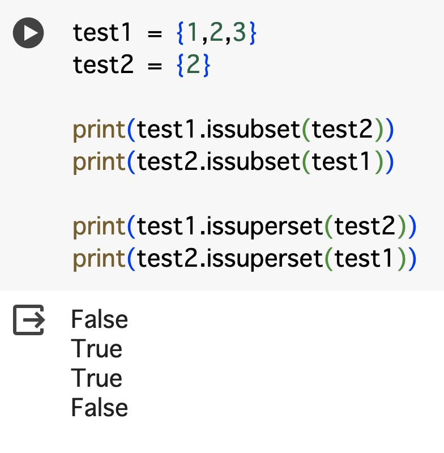Click on print(test2.issubset(test1)) line
Screen dimensions: 444x453
[233, 162]
